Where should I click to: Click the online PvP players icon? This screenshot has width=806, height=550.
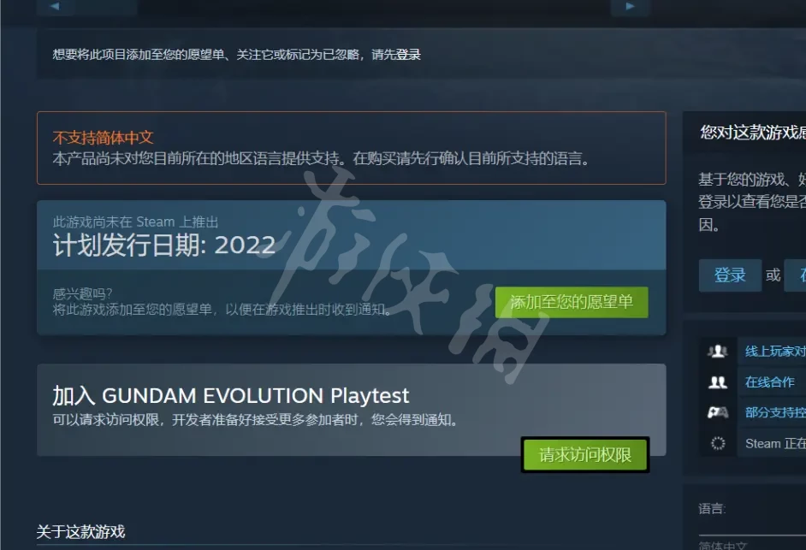click(x=718, y=351)
